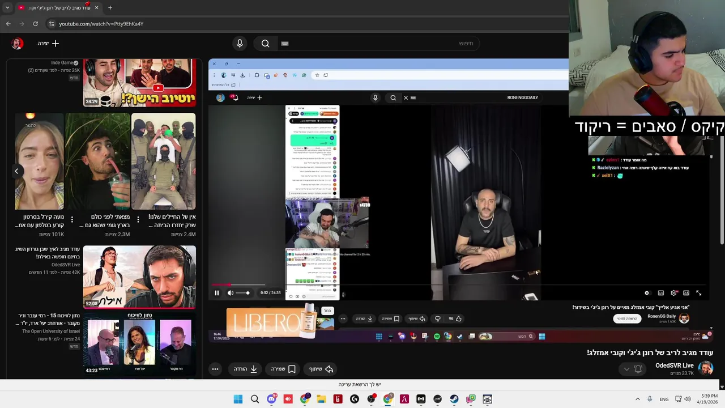Open the OdedSVR Live channel link
Image resolution: width=725 pixels, height=408 pixels.
(x=675, y=365)
